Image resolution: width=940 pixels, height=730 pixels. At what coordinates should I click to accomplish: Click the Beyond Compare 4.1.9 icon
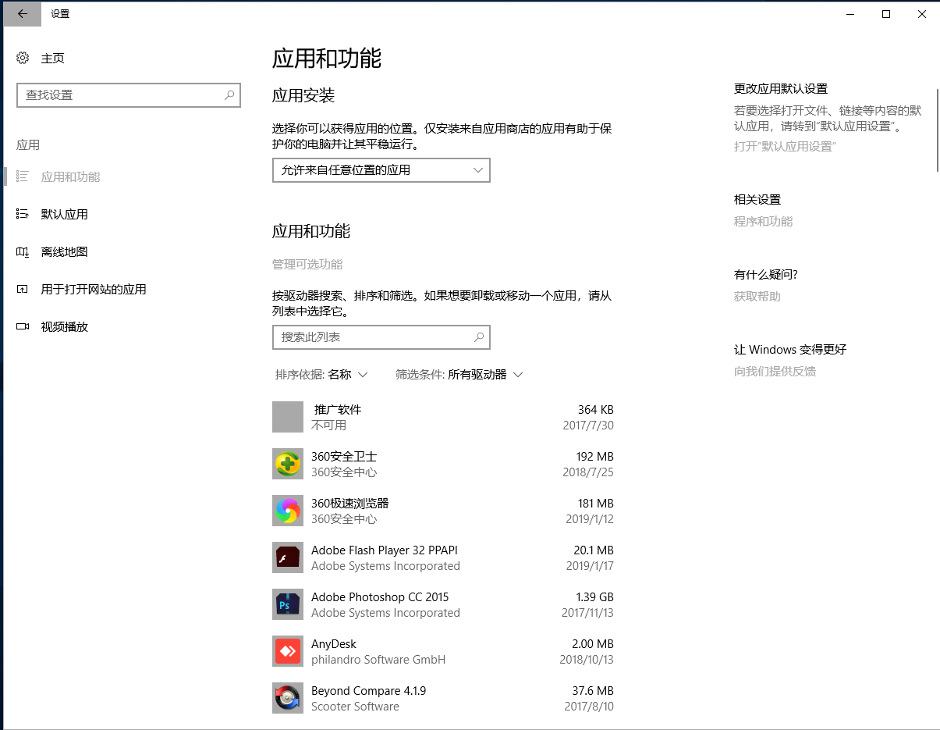pos(288,698)
